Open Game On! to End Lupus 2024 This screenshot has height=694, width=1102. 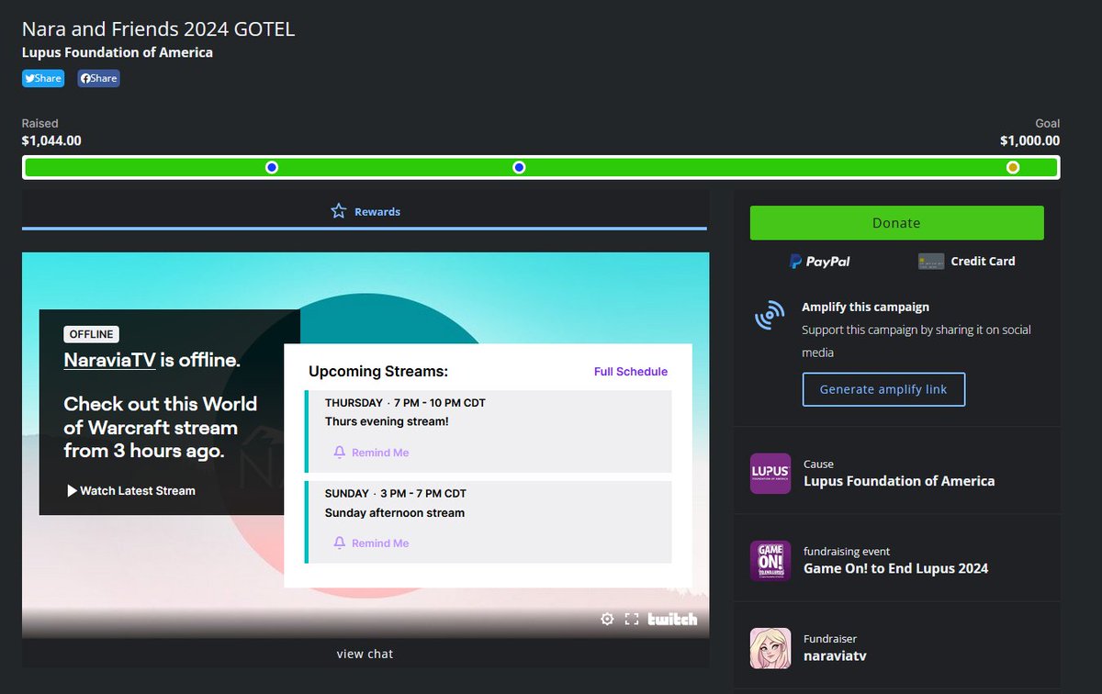click(x=896, y=568)
